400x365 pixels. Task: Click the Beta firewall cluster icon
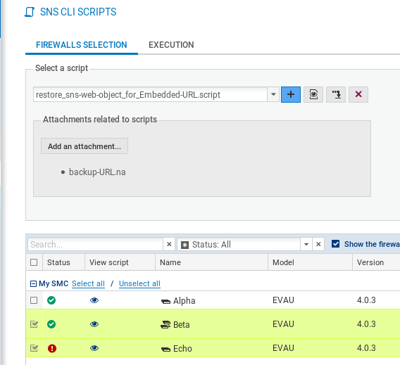pyautogui.click(x=165, y=324)
